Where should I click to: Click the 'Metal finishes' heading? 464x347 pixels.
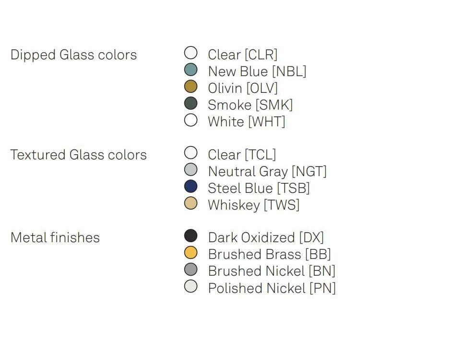pos(55,237)
